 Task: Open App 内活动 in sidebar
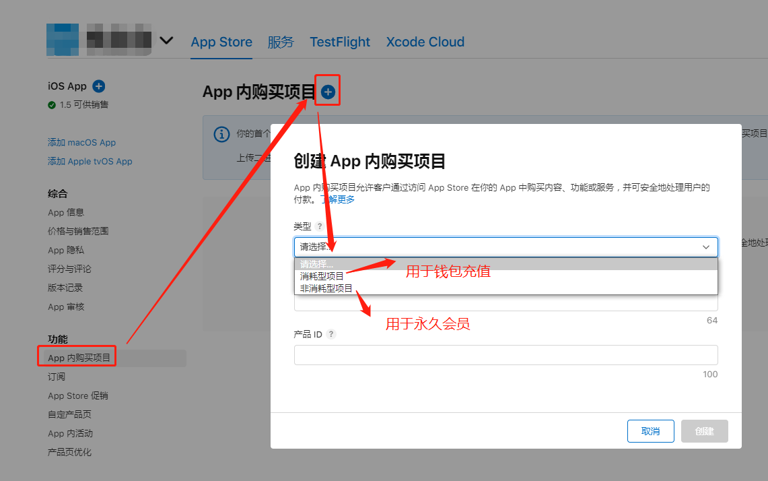[x=71, y=433]
